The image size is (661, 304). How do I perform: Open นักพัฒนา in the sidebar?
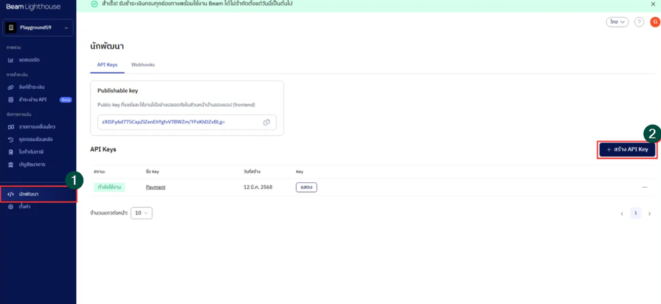tap(29, 194)
